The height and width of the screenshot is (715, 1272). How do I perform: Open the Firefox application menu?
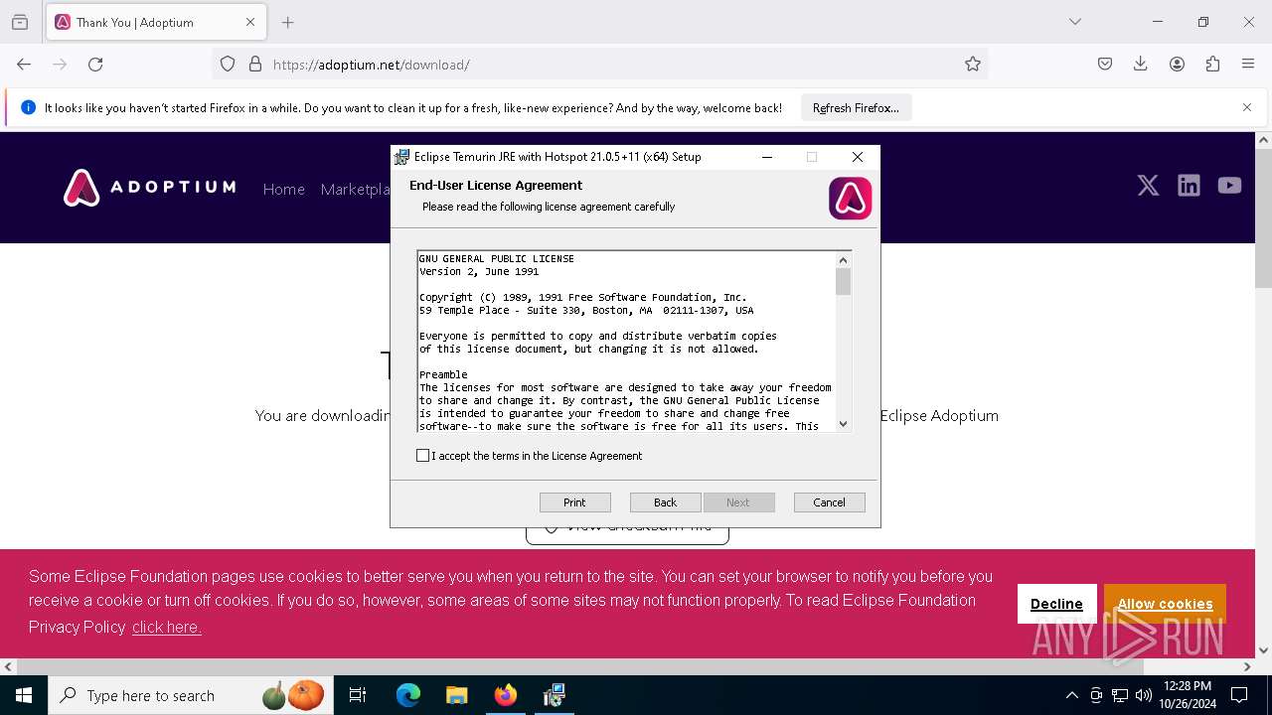coord(1248,65)
